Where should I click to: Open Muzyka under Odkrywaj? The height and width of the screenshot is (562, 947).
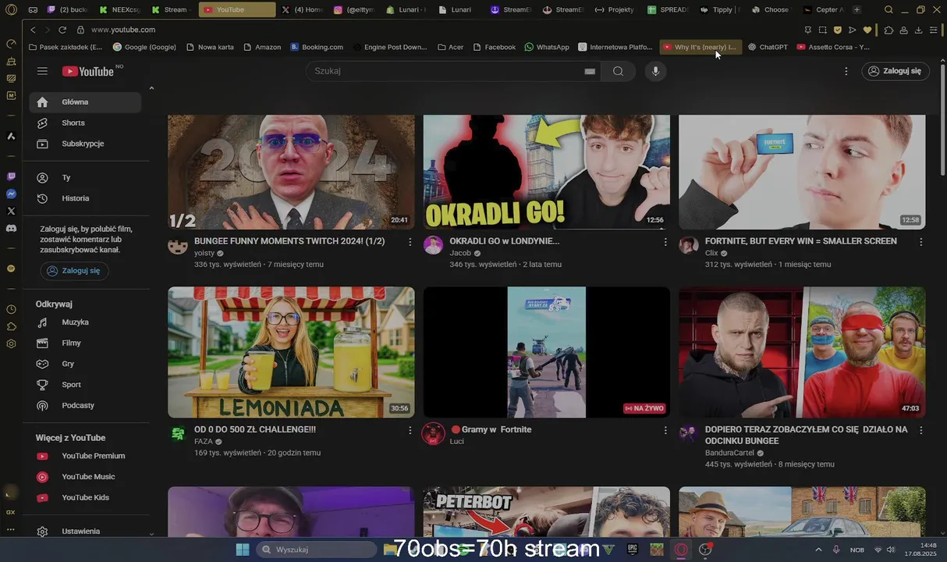[86, 322]
